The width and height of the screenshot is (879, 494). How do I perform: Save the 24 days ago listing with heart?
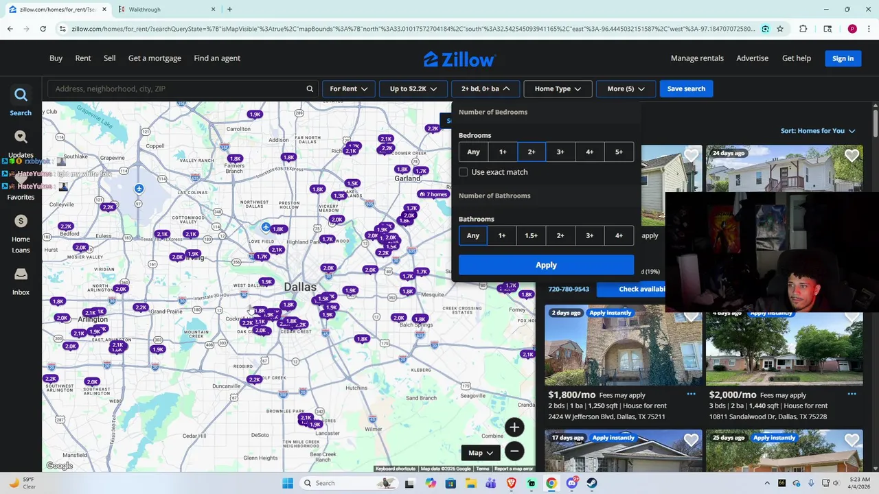coord(852,156)
